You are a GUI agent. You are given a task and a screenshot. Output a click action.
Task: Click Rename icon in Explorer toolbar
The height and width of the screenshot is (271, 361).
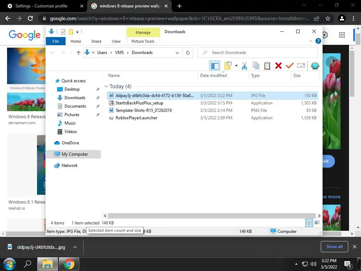click(301, 66)
